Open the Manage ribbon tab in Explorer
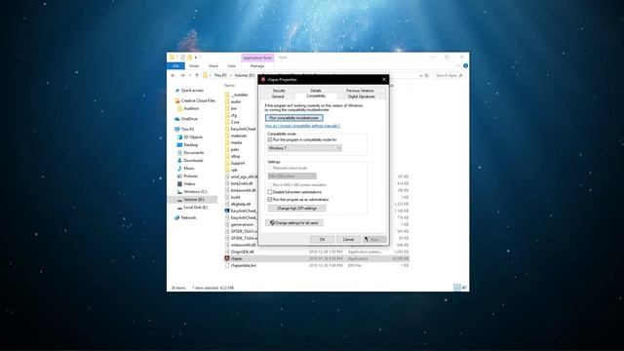624x351 pixels. tap(257, 66)
